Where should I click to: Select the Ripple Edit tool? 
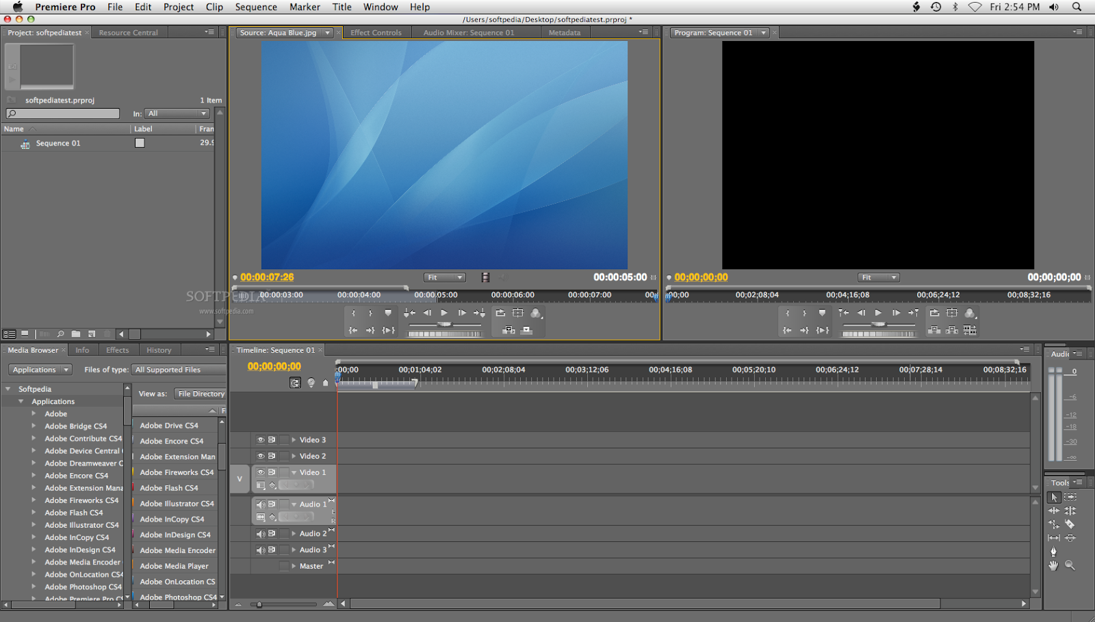[1054, 511]
